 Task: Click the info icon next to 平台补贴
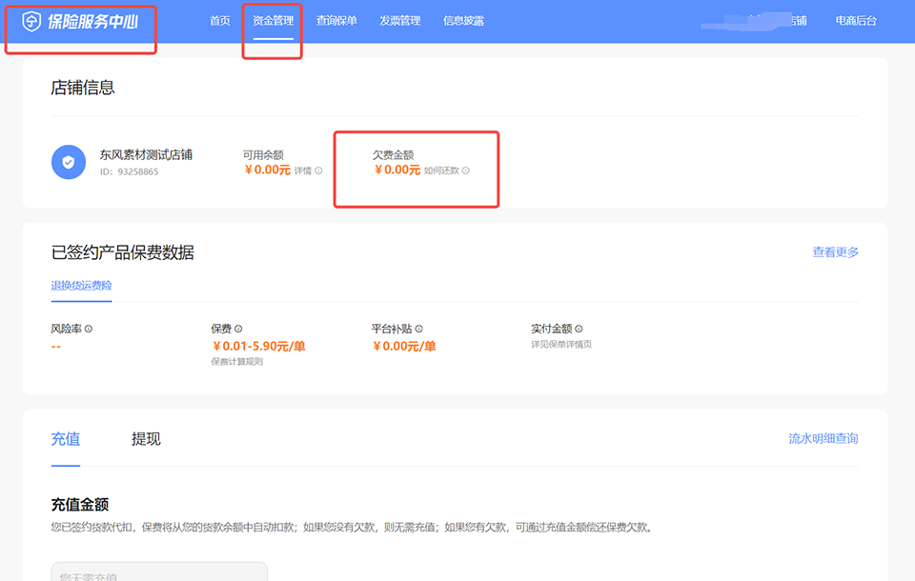pos(418,329)
